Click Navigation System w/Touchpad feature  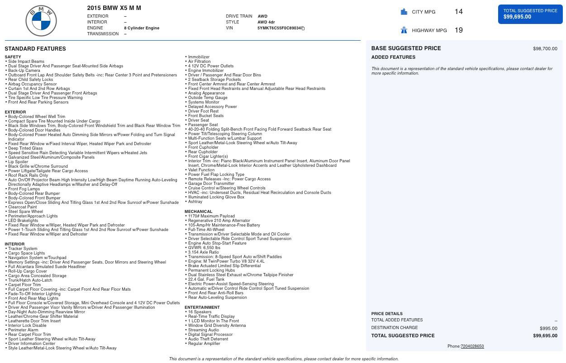tap(37, 258)
